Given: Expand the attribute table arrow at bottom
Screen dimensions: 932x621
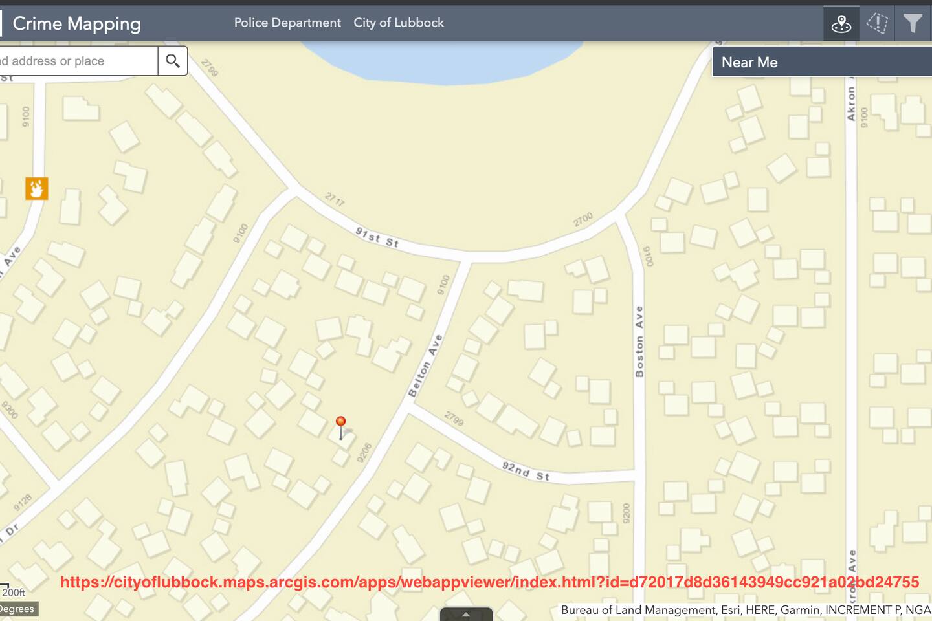Looking at the screenshot, I should click(466, 614).
